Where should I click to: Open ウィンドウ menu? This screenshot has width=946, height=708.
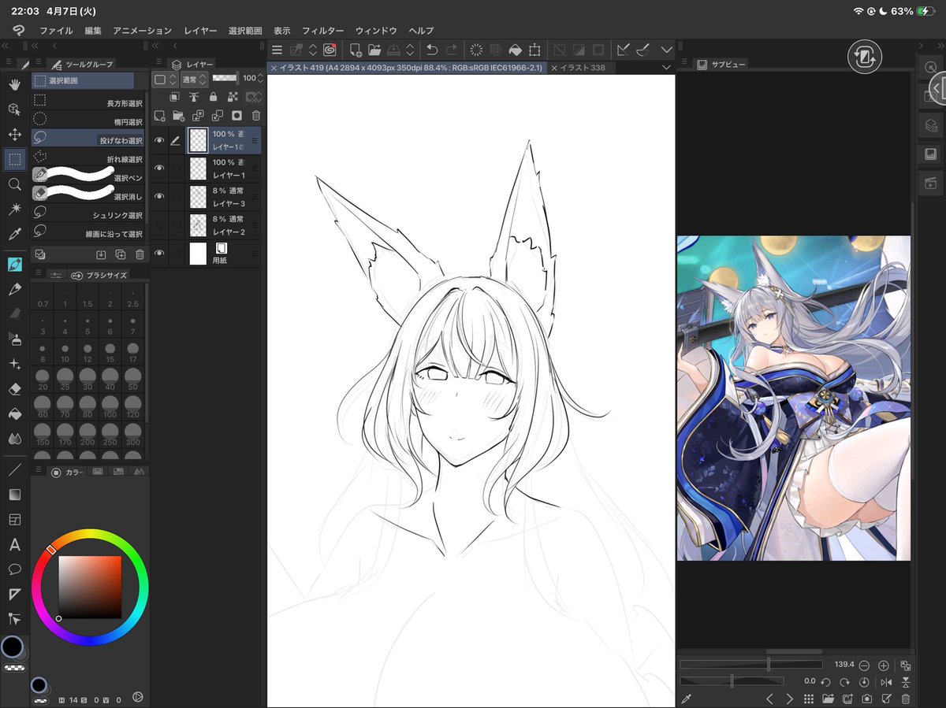coord(376,30)
